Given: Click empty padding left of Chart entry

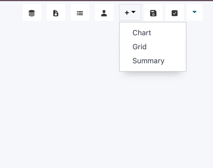Looking at the screenshot, I should pyautogui.click(x=126, y=33).
